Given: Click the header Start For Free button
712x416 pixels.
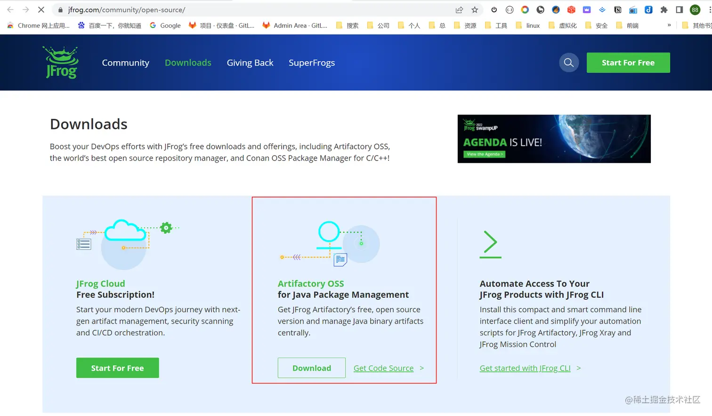Looking at the screenshot, I should click(x=628, y=63).
